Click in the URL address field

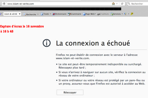tap(59, 4)
